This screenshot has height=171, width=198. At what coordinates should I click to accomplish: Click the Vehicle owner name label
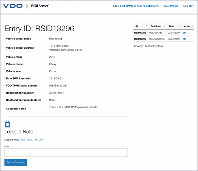[19, 39]
